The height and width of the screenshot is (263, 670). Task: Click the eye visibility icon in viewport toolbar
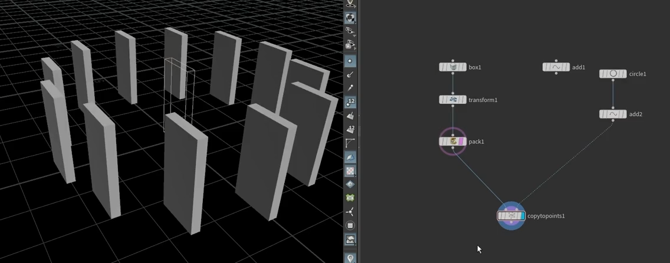(350, 32)
